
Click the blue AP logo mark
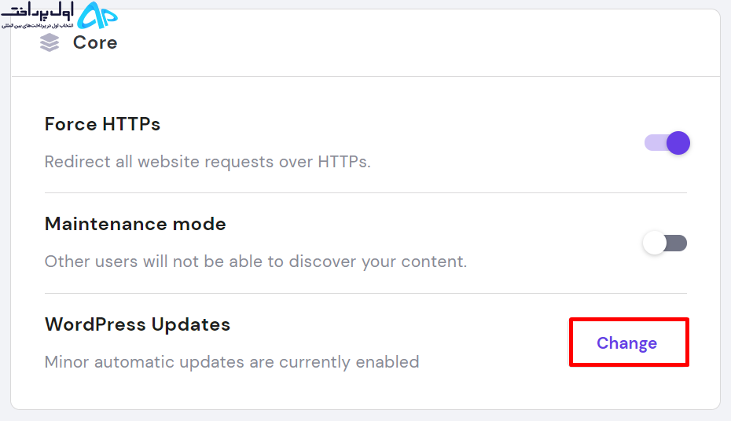click(x=97, y=16)
